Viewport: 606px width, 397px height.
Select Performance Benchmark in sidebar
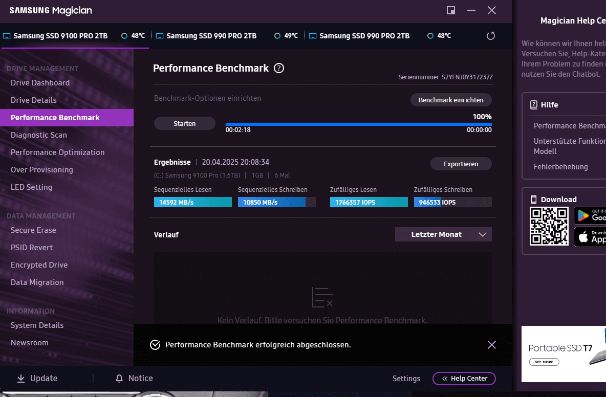[67, 118]
